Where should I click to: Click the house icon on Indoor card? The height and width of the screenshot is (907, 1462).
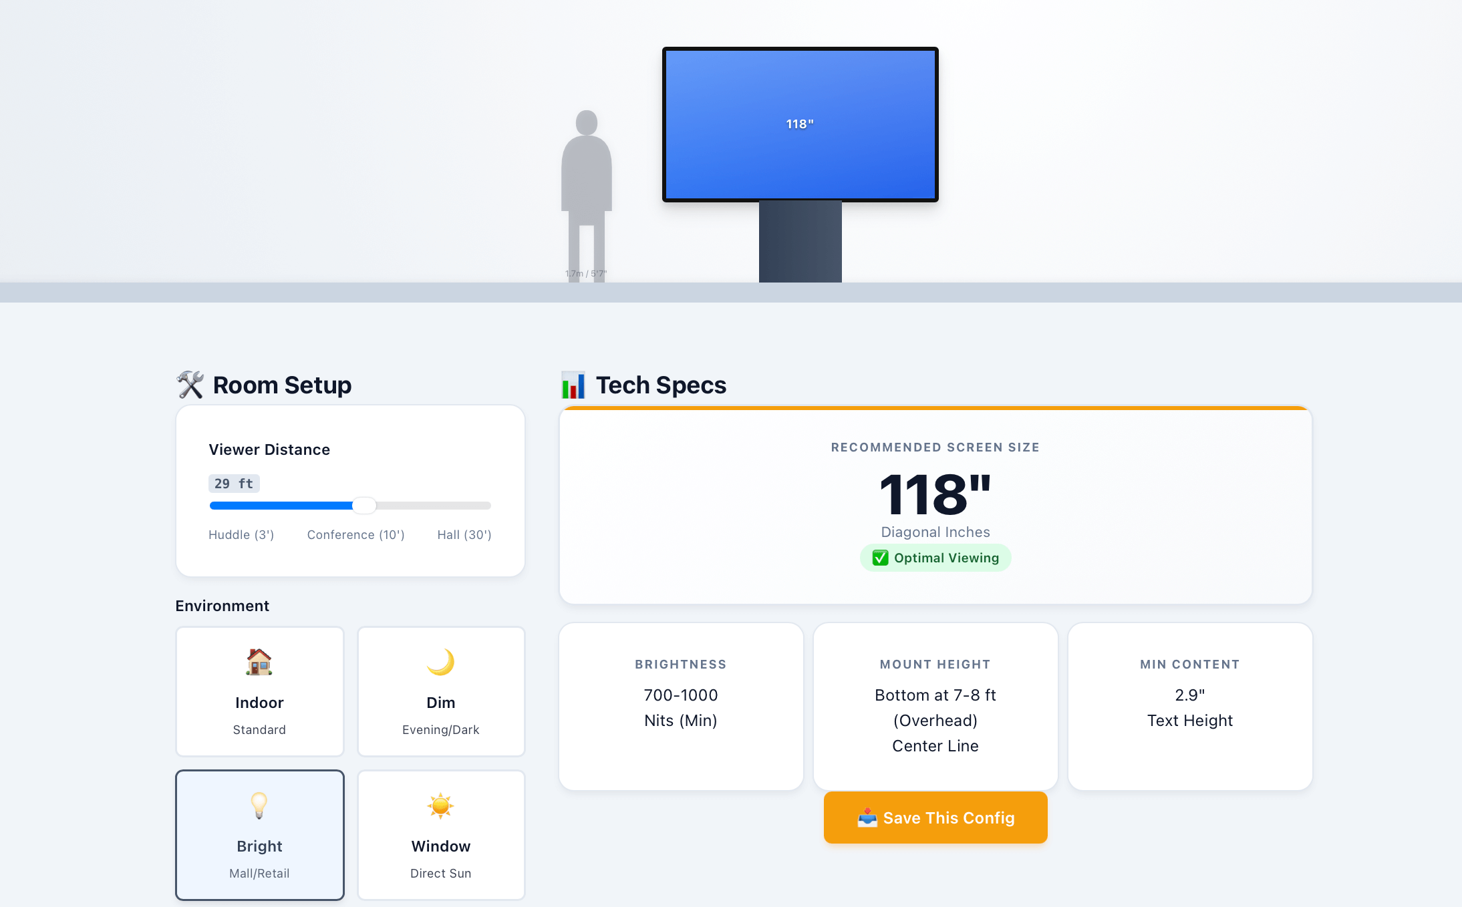coord(259,662)
